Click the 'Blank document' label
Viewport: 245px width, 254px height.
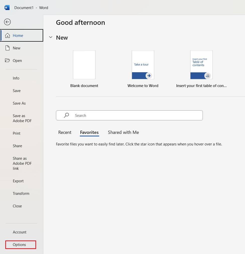(84, 86)
